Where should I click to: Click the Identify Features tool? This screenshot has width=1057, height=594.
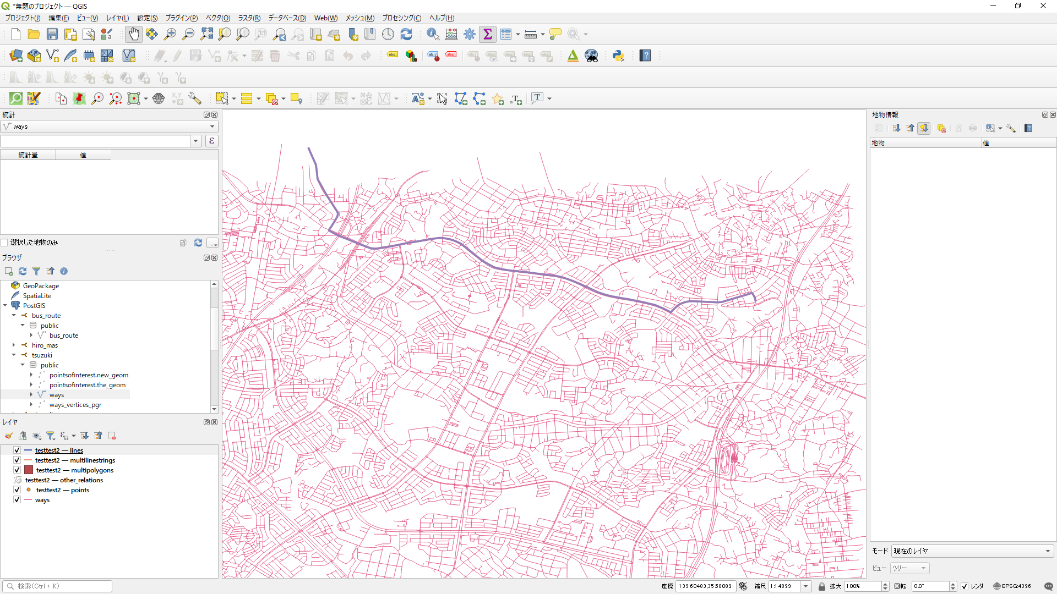(x=433, y=34)
